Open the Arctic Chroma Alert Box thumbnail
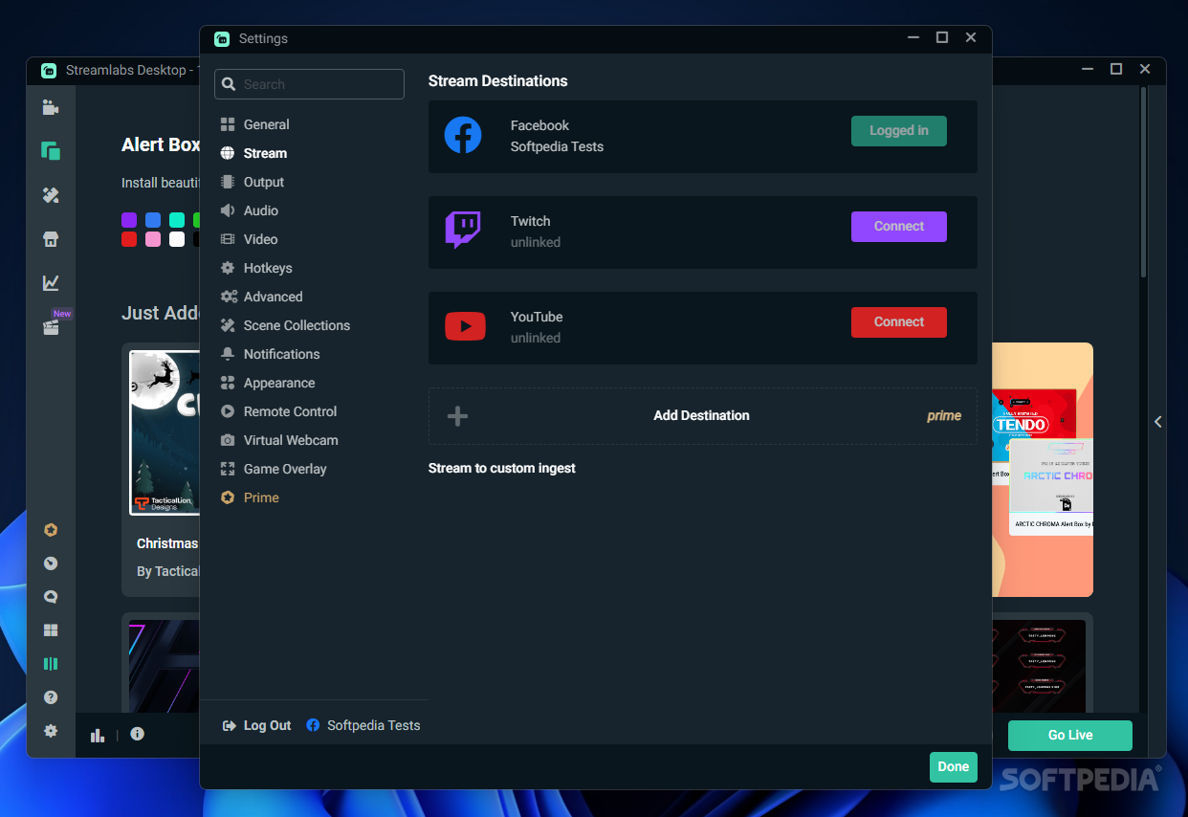Screen dimensions: 1188x817 point(1051,486)
